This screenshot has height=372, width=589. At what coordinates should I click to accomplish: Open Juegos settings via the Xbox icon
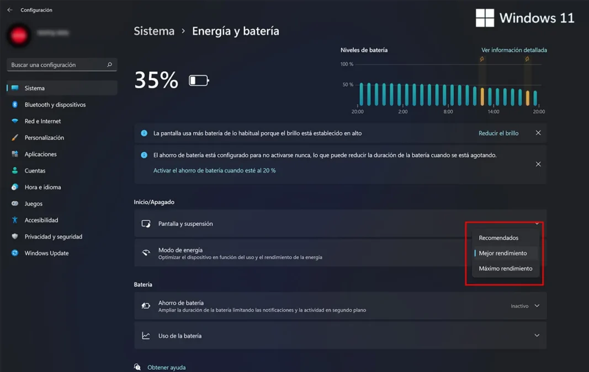click(x=14, y=203)
